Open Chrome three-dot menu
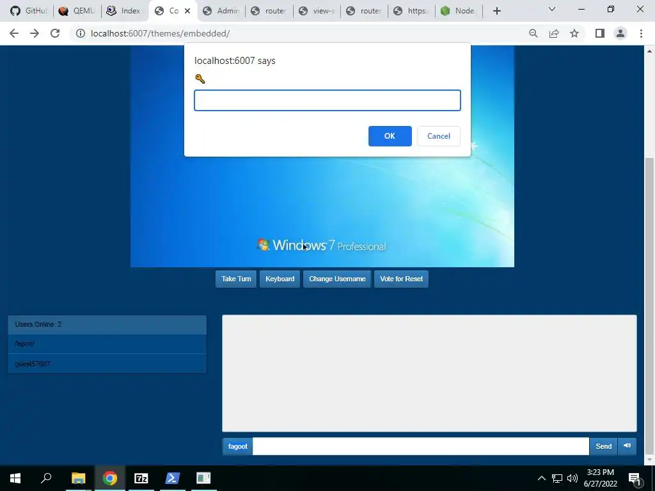 (x=641, y=33)
